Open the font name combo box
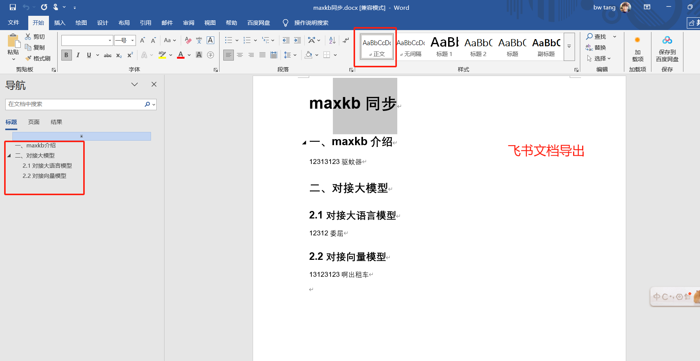This screenshot has width=700, height=361. 87,40
